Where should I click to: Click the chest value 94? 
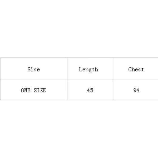coord(136,90)
